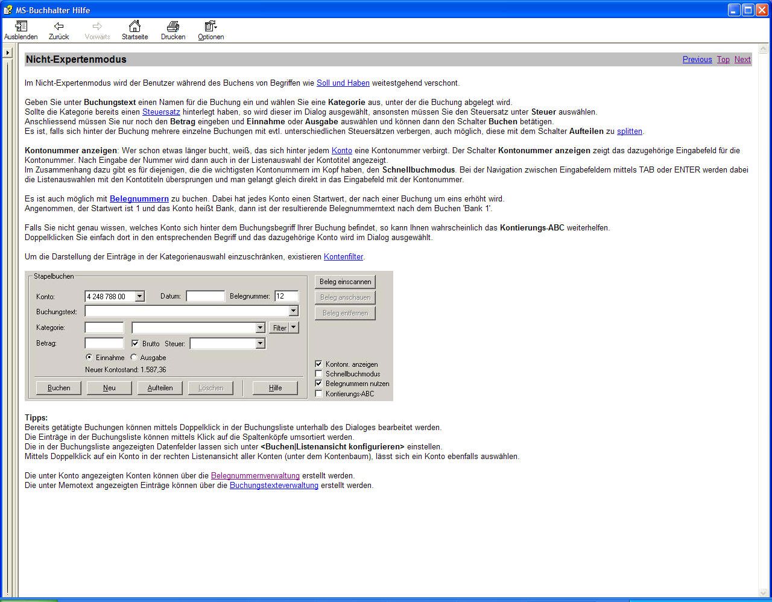Open the Buchungstexteverwaltung link
Image resolution: width=772 pixels, height=602 pixels.
tap(274, 485)
